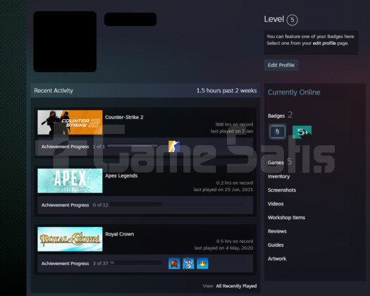Open the Royal Crown title link
Image resolution: width=370 pixels, height=296 pixels.
pos(120,234)
